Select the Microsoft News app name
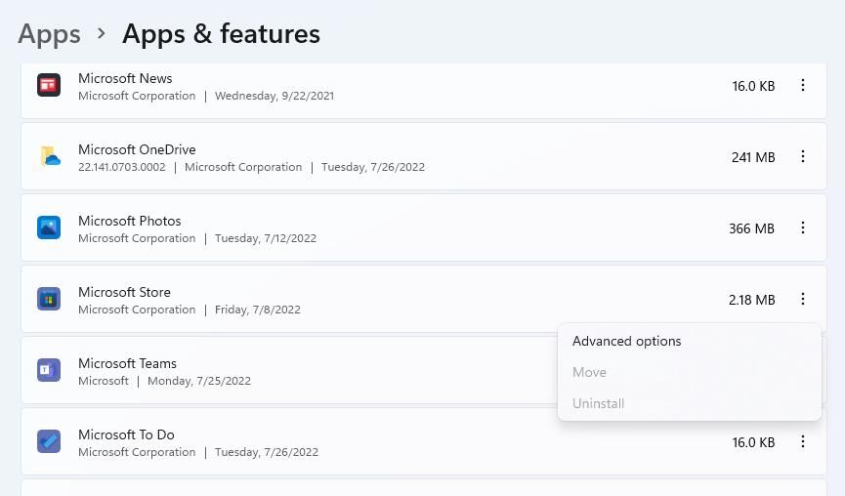The height and width of the screenshot is (496, 845). (125, 78)
